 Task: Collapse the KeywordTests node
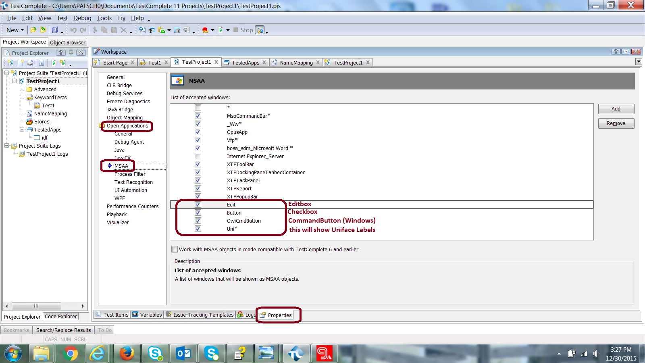[22, 97]
